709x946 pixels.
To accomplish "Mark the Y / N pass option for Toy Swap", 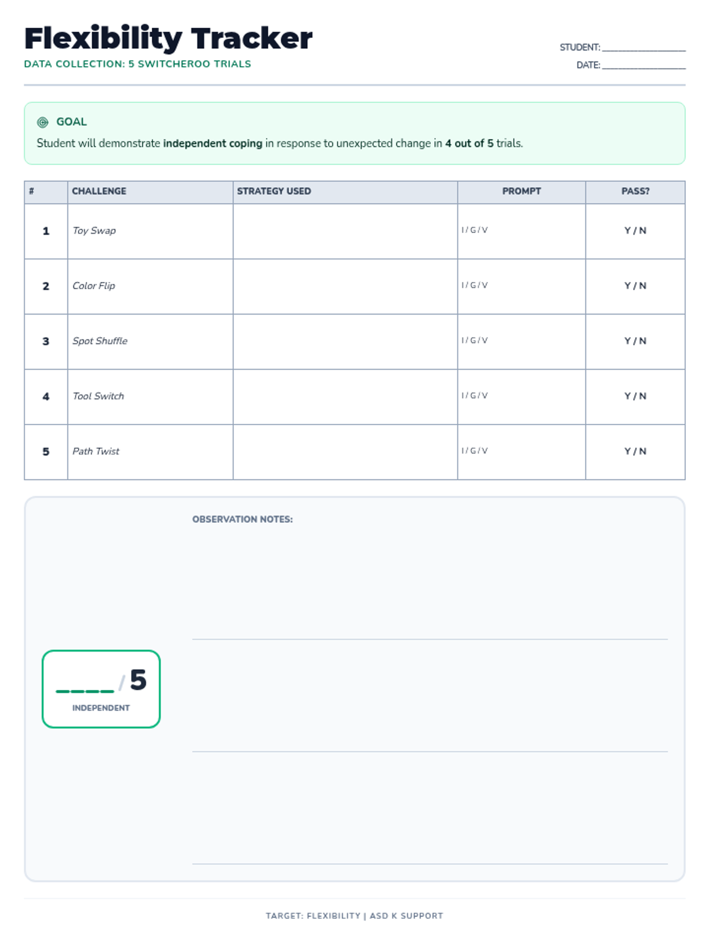I will pos(635,231).
